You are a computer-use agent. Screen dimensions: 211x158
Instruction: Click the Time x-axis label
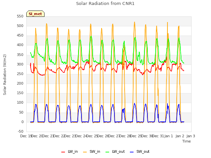click(187, 141)
